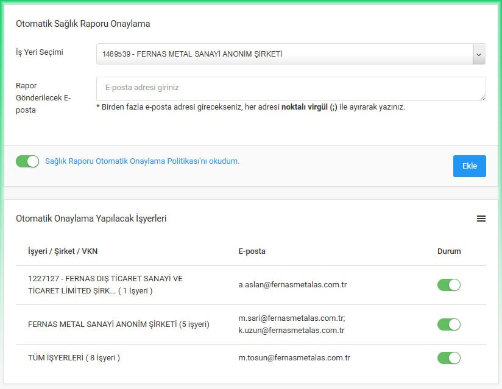Viewport: 502px width, 389px height.
Task: Select the TÜM İŞYERLERİ (8 İşyeri) row name
Action: (74, 358)
